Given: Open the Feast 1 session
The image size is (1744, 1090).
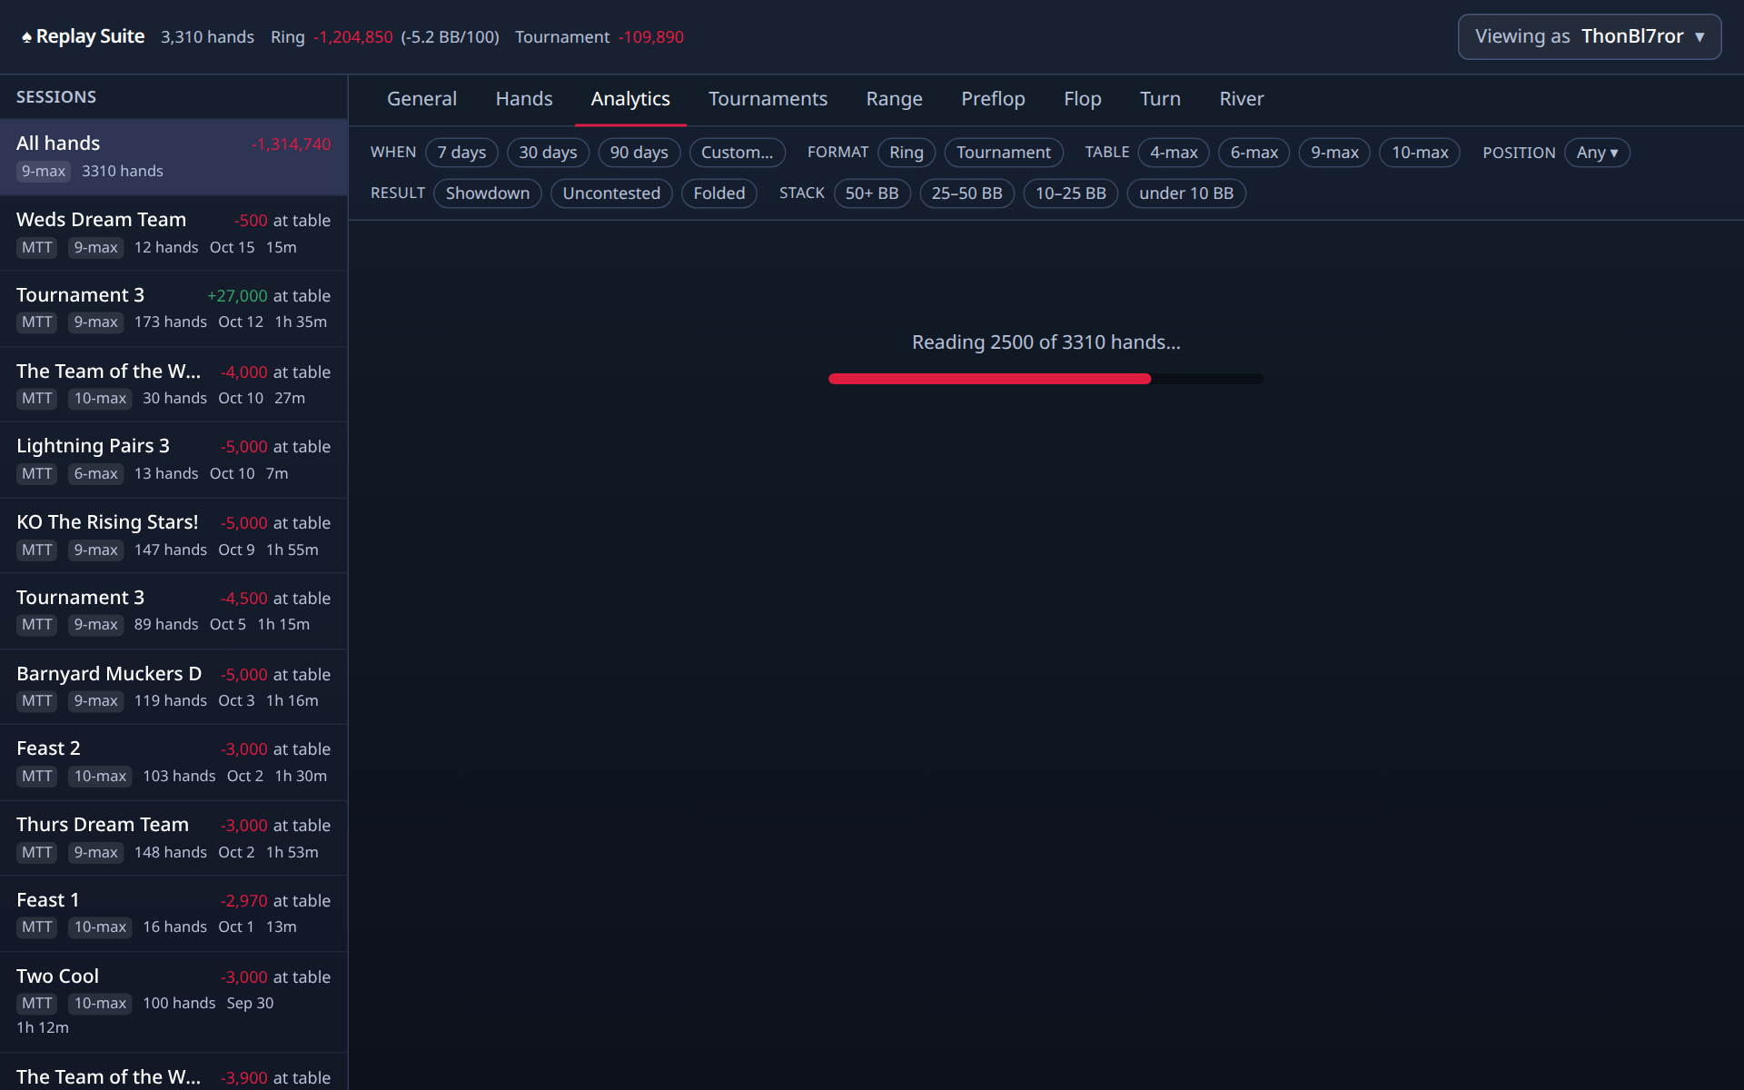Looking at the screenshot, I should click(173, 914).
